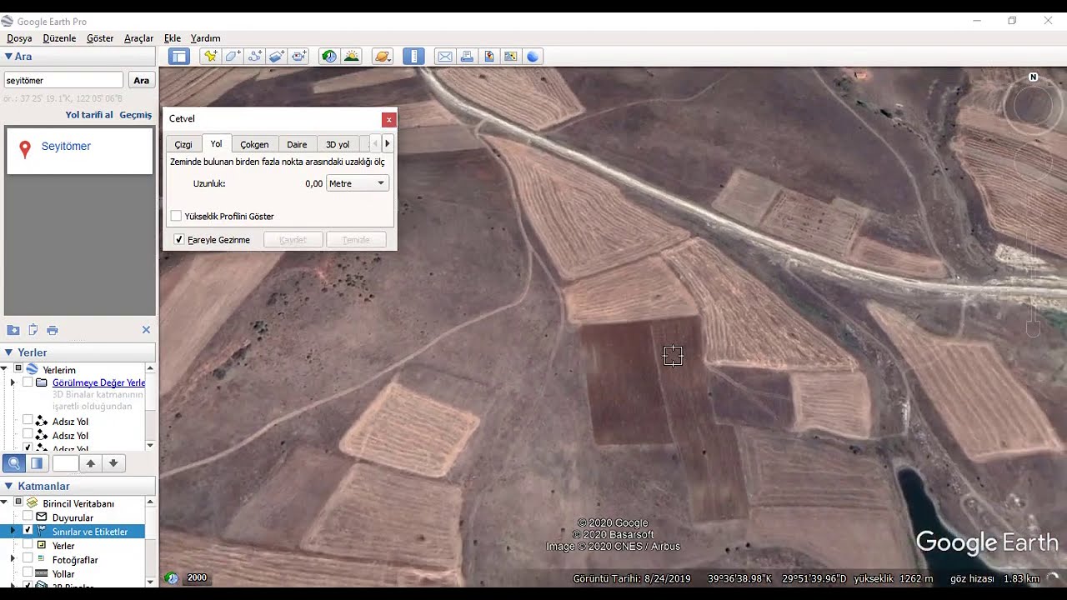Open the Araçlar menu
1067x600 pixels.
(139, 38)
